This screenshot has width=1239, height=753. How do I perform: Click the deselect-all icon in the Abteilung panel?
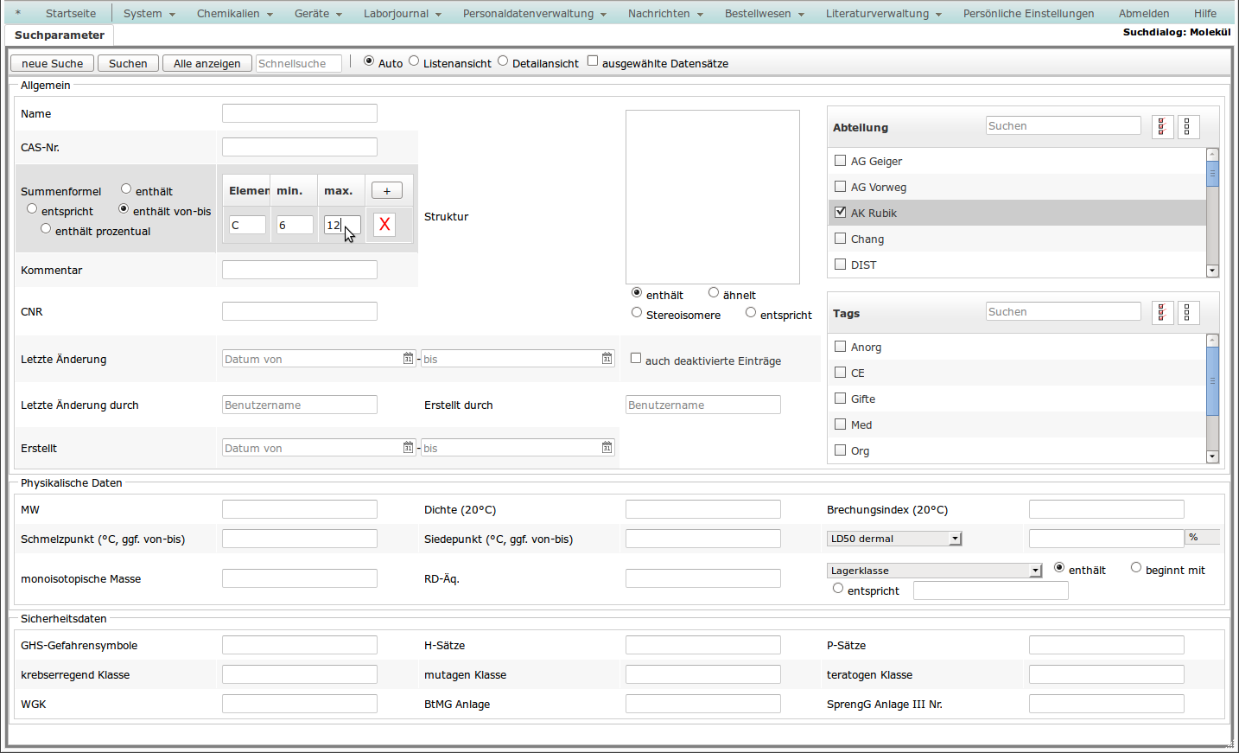pyautogui.click(x=1187, y=127)
